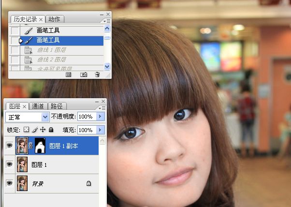
Task: Hide the 图层 1 副本 layer
Action: [10, 146]
